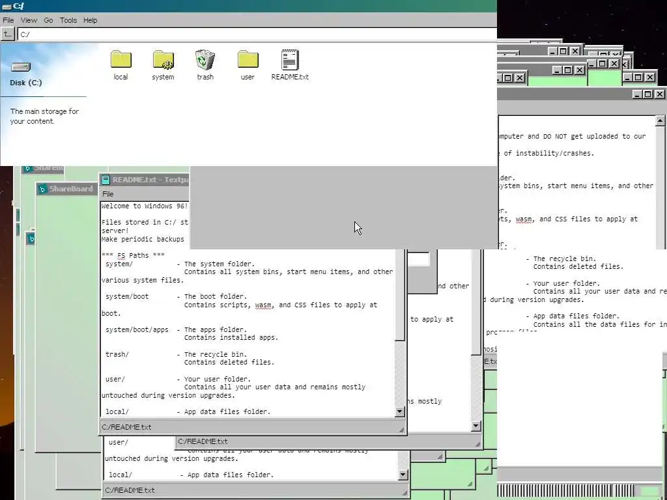Viewport: 667px width, 500px height.
Task: Click 'Make periodic backups' line
Action: click(143, 239)
